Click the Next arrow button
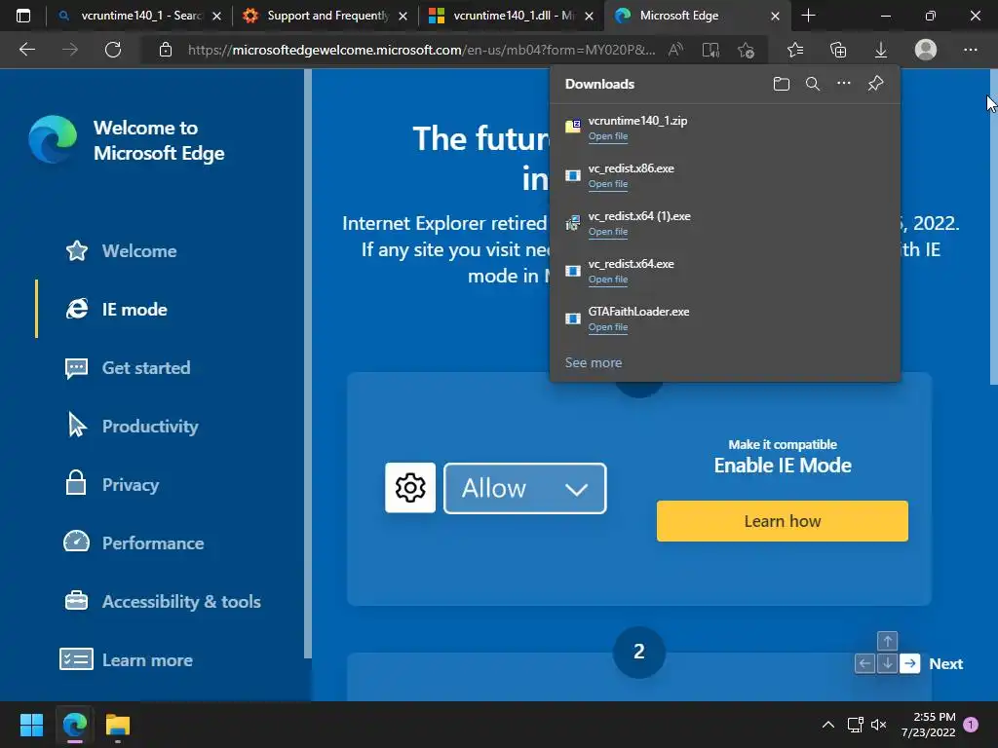 pos(910,663)
